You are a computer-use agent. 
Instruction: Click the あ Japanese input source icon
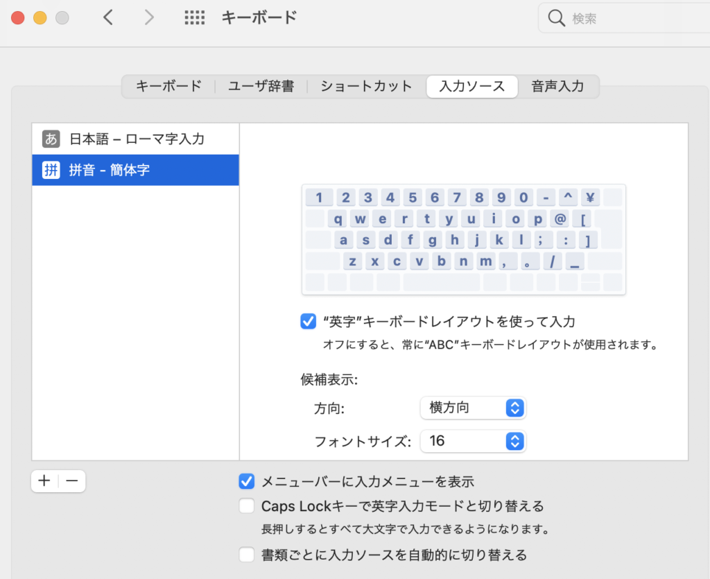point(51,139)
